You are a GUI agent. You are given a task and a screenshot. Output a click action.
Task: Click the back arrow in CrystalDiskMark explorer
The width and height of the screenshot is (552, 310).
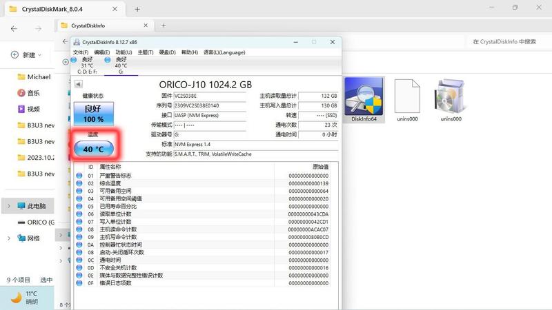tap(14, 29)
